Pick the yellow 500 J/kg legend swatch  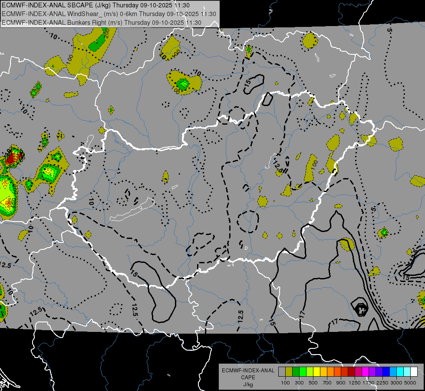316,371
